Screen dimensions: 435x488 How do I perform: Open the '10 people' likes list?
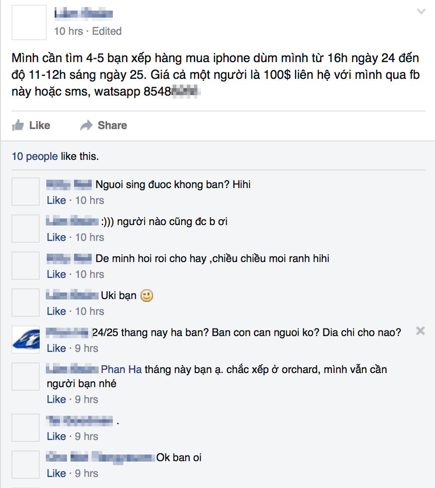(34, 156)
